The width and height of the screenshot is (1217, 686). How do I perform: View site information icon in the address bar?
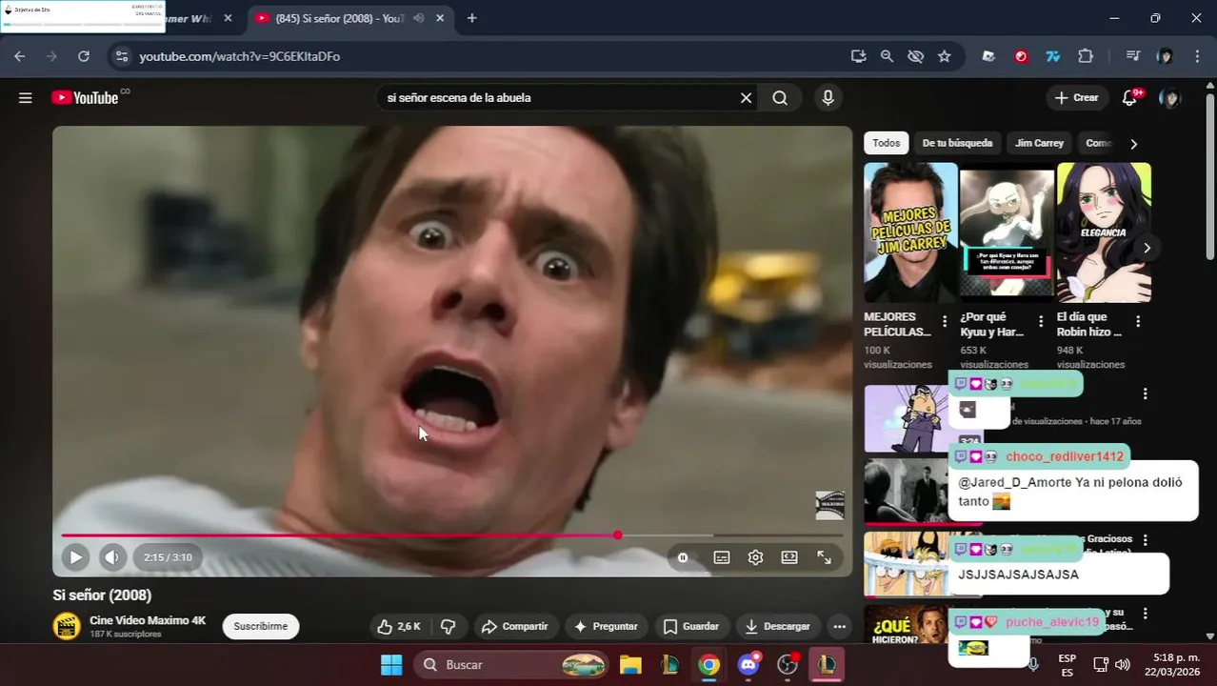tap(121, 56)
